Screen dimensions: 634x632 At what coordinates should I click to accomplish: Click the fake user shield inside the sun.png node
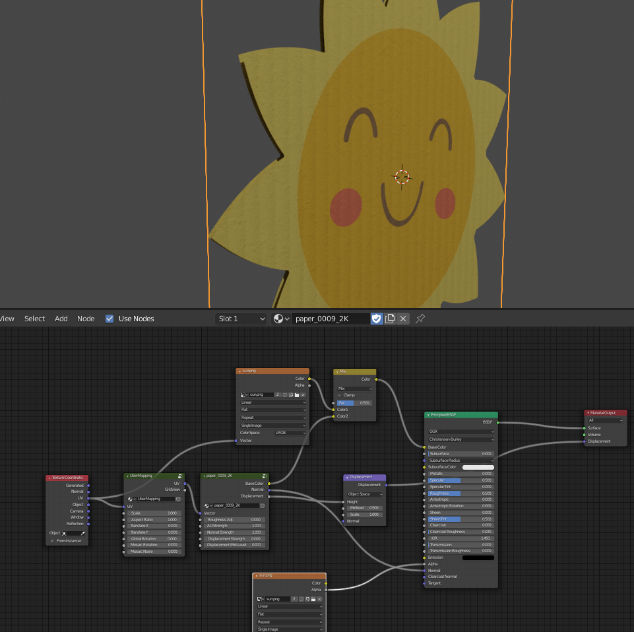[285, 395]
